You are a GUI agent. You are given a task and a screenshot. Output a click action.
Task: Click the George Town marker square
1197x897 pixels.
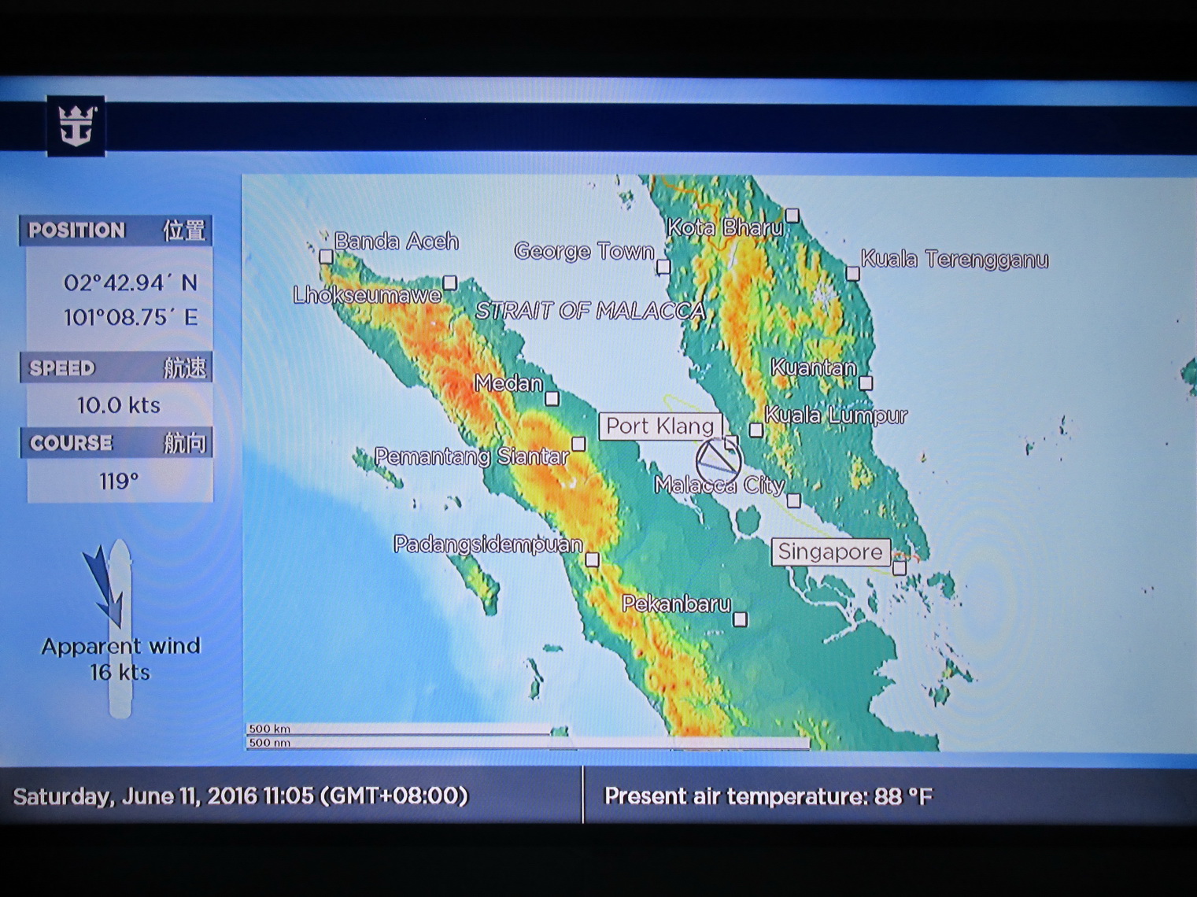coord(663,267)
